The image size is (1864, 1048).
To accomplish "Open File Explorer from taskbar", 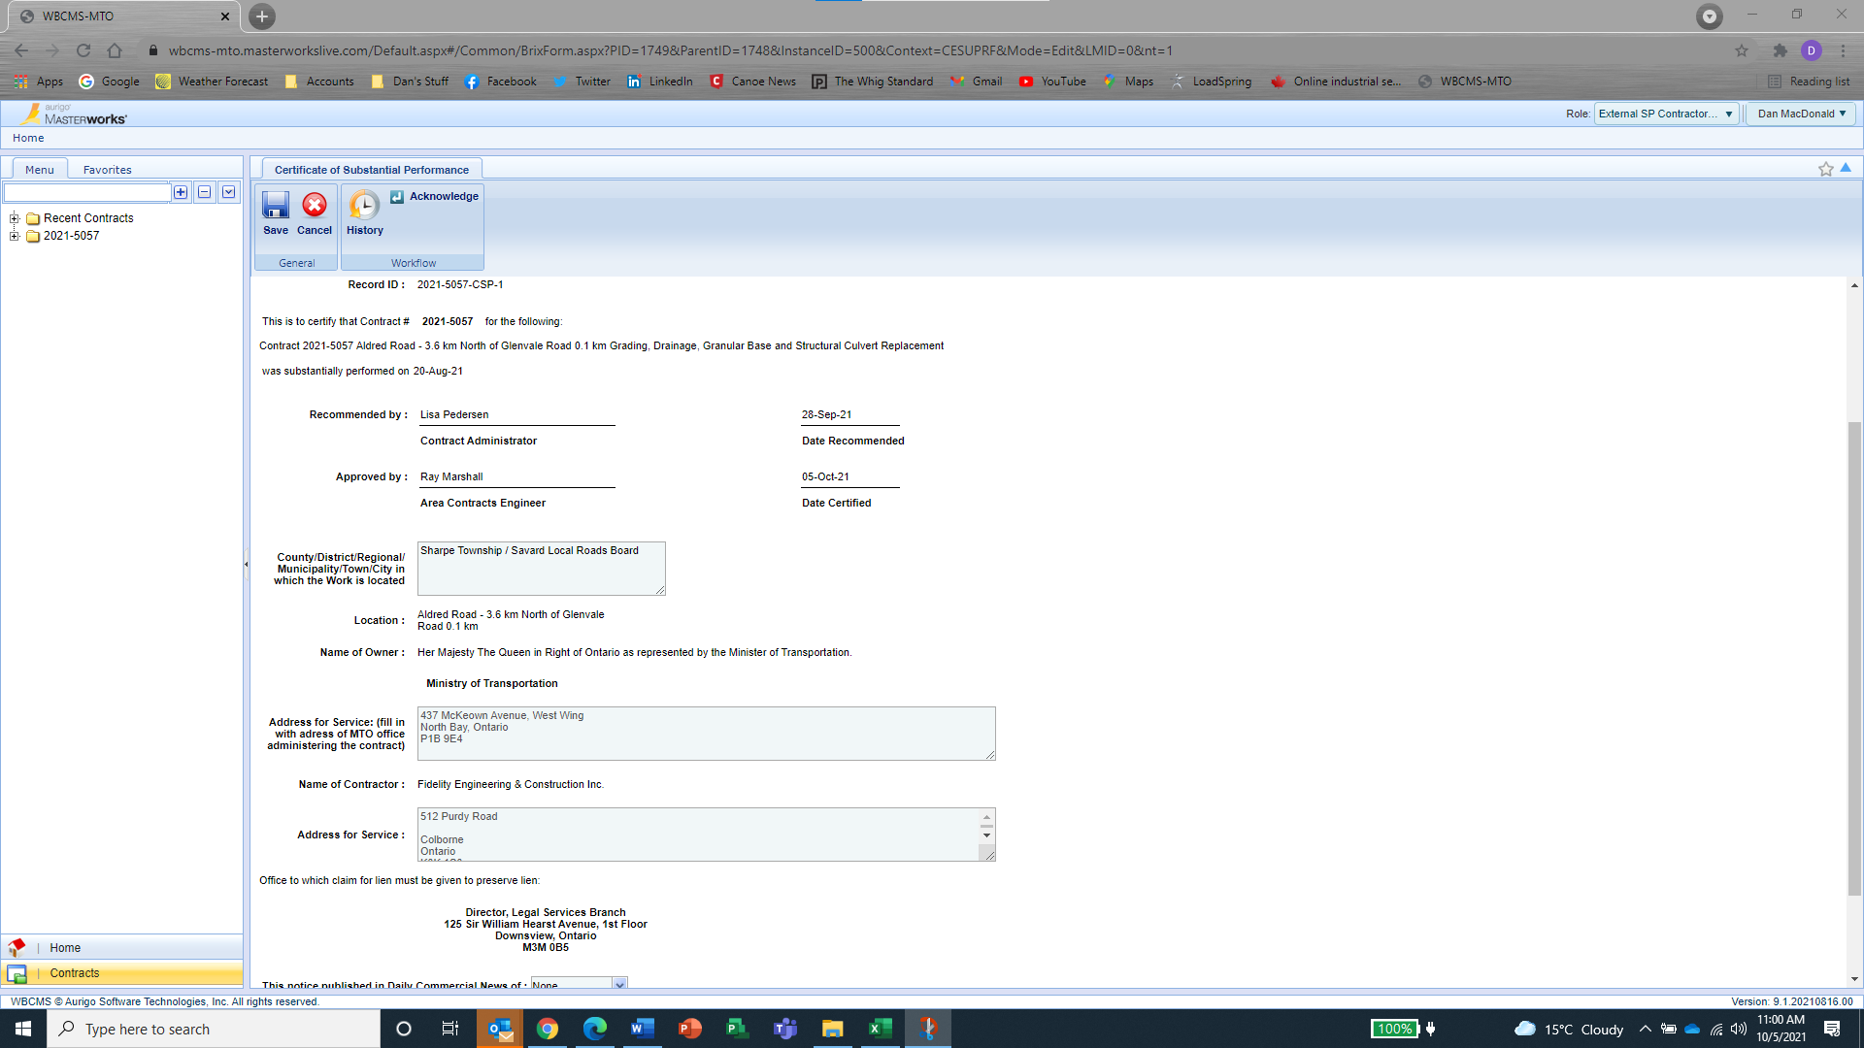I will pos(833,1029).
